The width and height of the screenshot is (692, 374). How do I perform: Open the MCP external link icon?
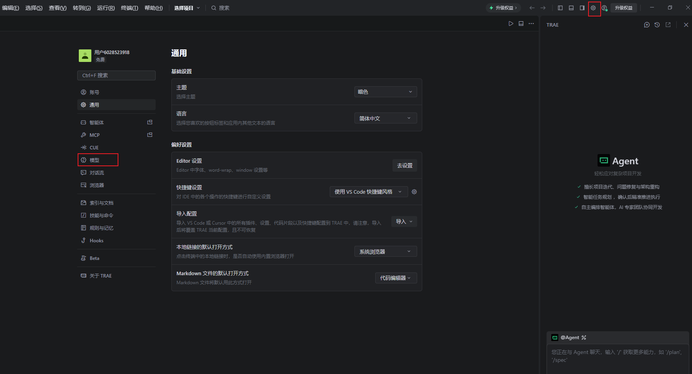tap(150, 135)
